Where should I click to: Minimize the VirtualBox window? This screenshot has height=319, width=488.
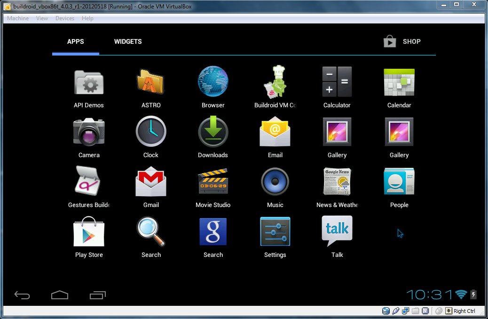(443, 5)
